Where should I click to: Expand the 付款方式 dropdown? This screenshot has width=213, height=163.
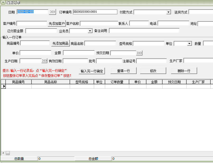click(168, 12)
